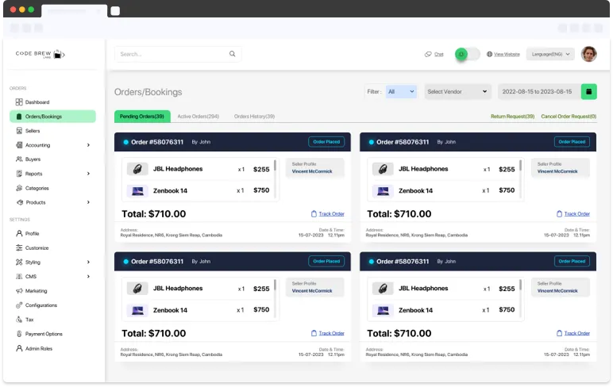Toggle the green switch in header
The width and height of the screenshot is (613, 387).
[467, 54]
